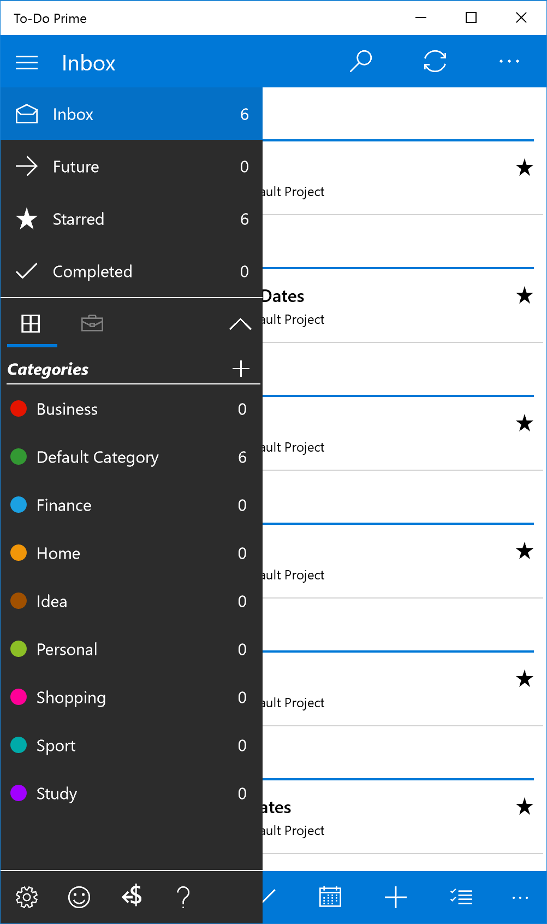Open the top bar more options ellipsis
This screenshot has height=924, width=547.
click(509, 61)
